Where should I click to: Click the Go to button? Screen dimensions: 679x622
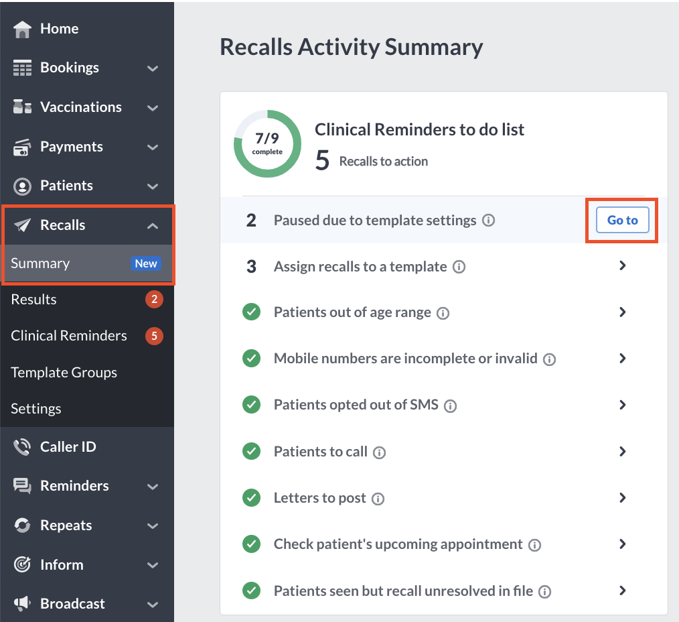(622, 221)
